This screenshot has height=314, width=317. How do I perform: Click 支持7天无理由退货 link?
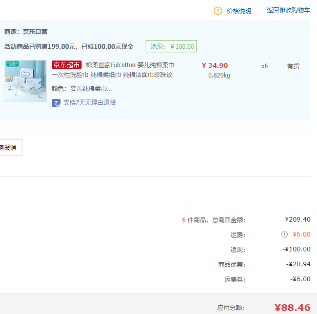pyautogui.click(x=90, y=103)
